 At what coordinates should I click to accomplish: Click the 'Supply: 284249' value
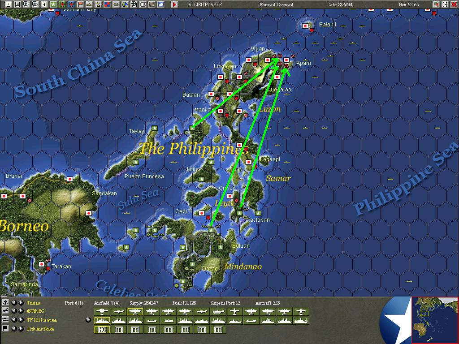(x=144, y=303)
